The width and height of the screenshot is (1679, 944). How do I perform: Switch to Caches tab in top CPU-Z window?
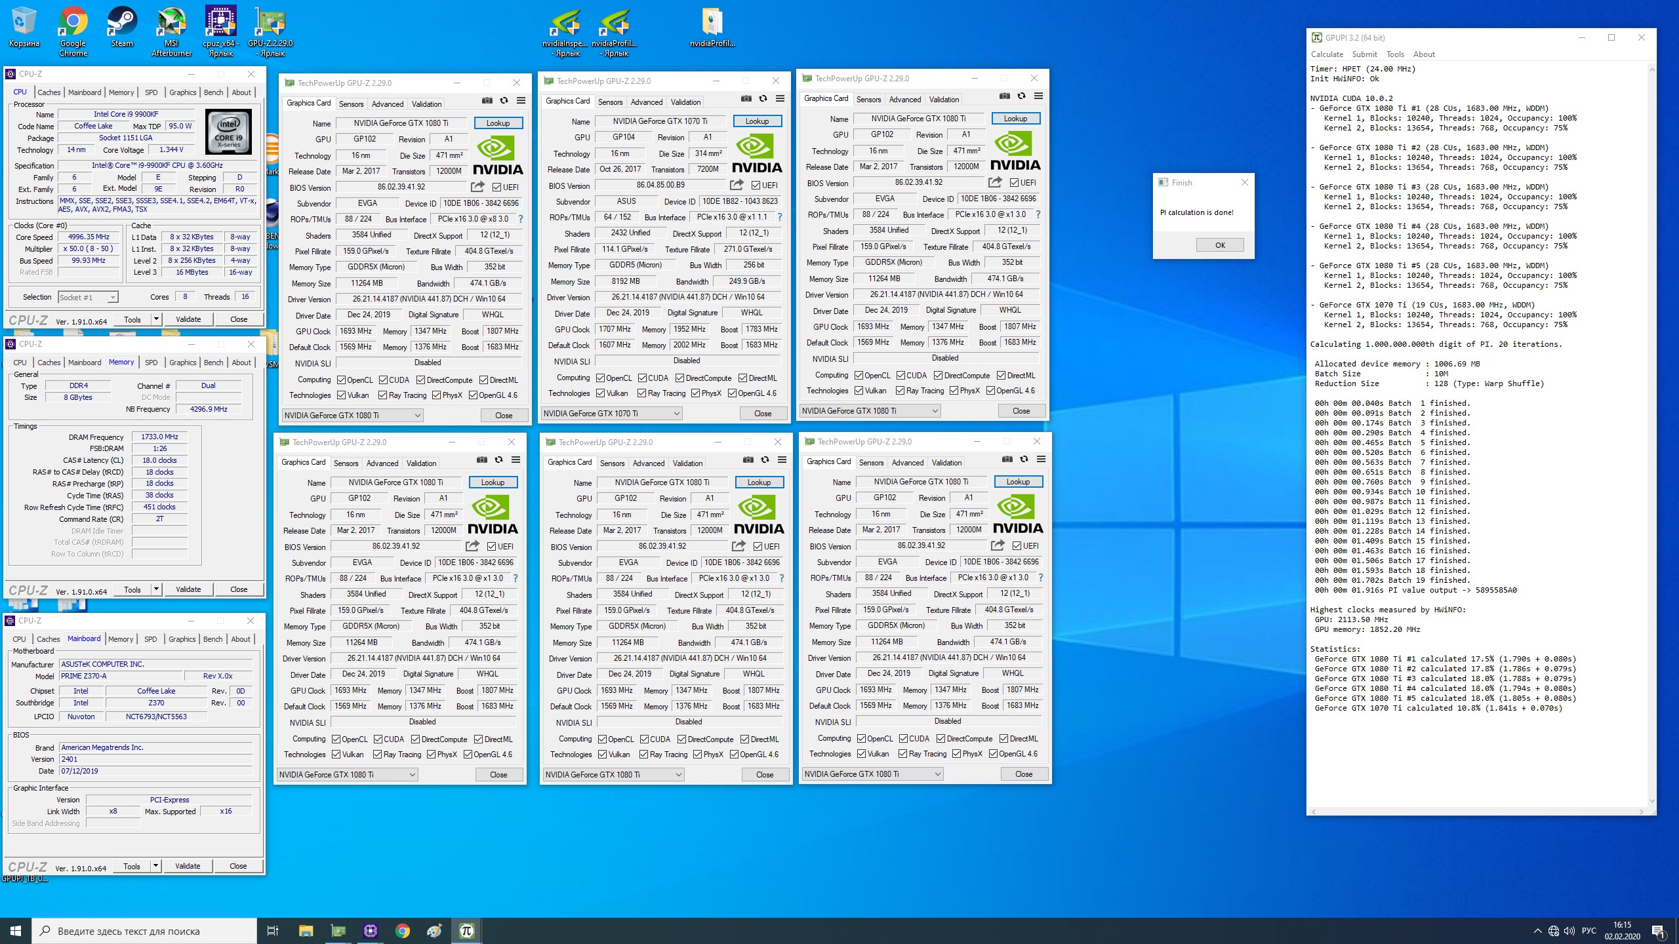tap(49, 92)
